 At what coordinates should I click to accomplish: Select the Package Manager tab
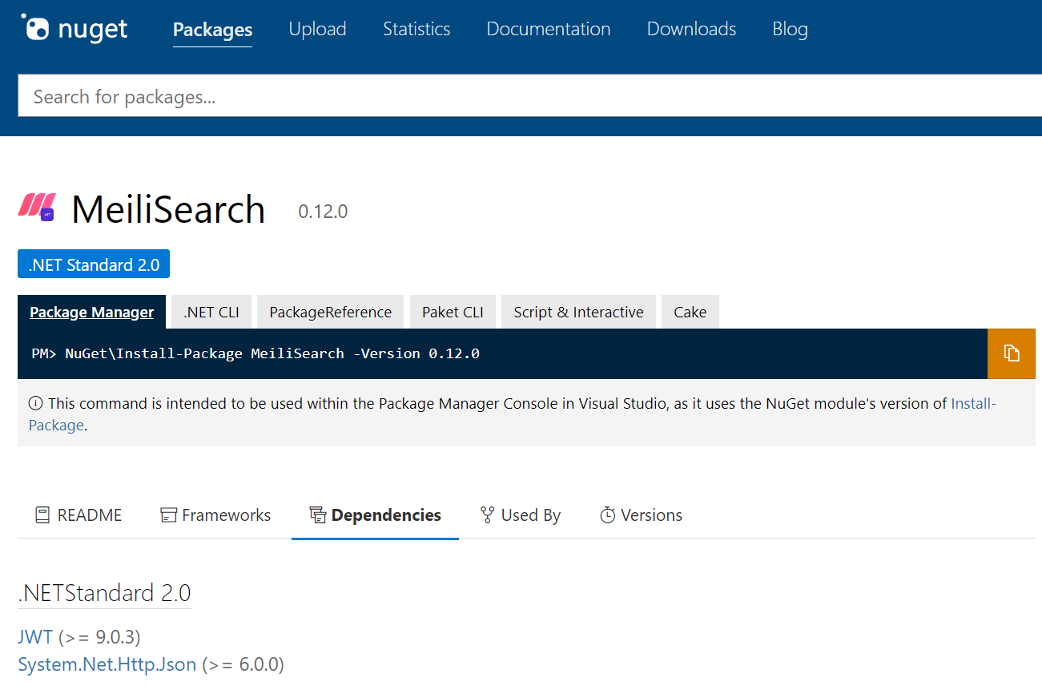click(91, 312)
